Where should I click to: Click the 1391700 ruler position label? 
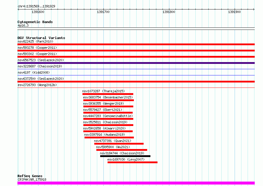click(103, 12)
